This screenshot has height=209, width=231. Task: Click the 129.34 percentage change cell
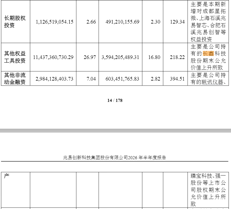[x=177, y=22]
